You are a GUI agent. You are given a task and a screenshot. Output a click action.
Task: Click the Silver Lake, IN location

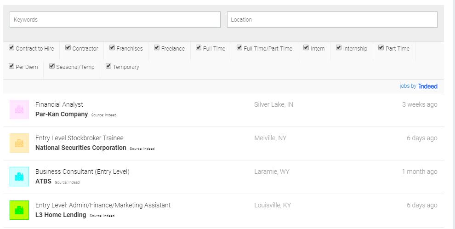click(x=273, y=104)
